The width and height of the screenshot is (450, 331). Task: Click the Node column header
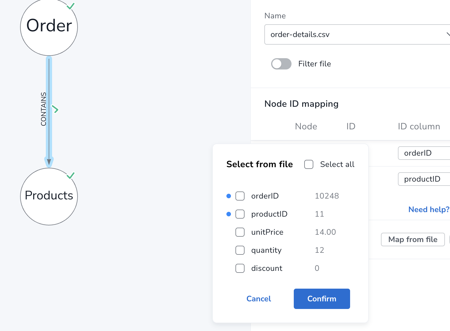306,126
